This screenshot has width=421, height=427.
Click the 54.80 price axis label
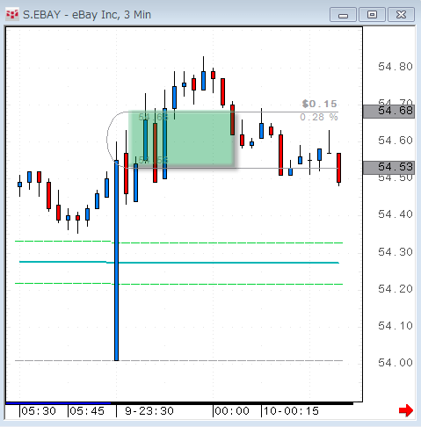coord(396,67)
